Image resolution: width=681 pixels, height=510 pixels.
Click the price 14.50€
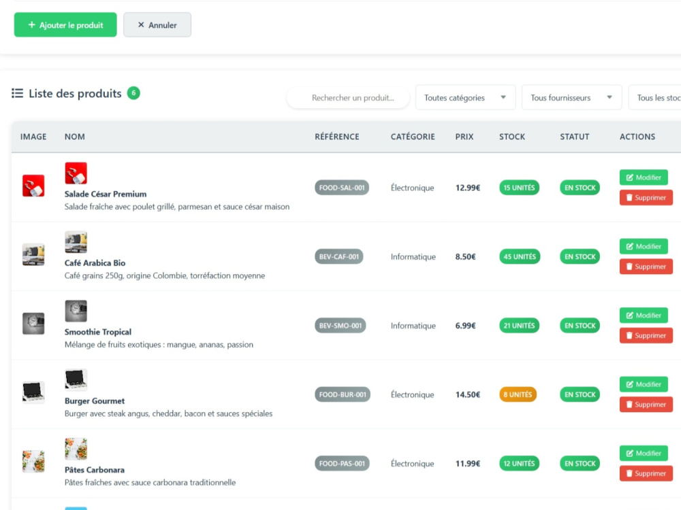pyautogui.click(x=468, y=394)
